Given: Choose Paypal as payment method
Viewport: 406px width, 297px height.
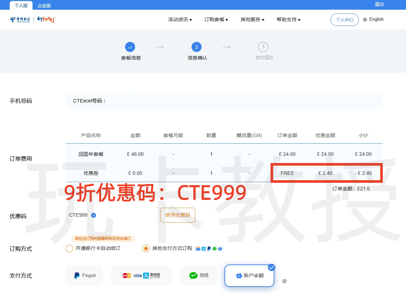Looking at the screenshot, I should pyautogui.click(x=85, y=276).
